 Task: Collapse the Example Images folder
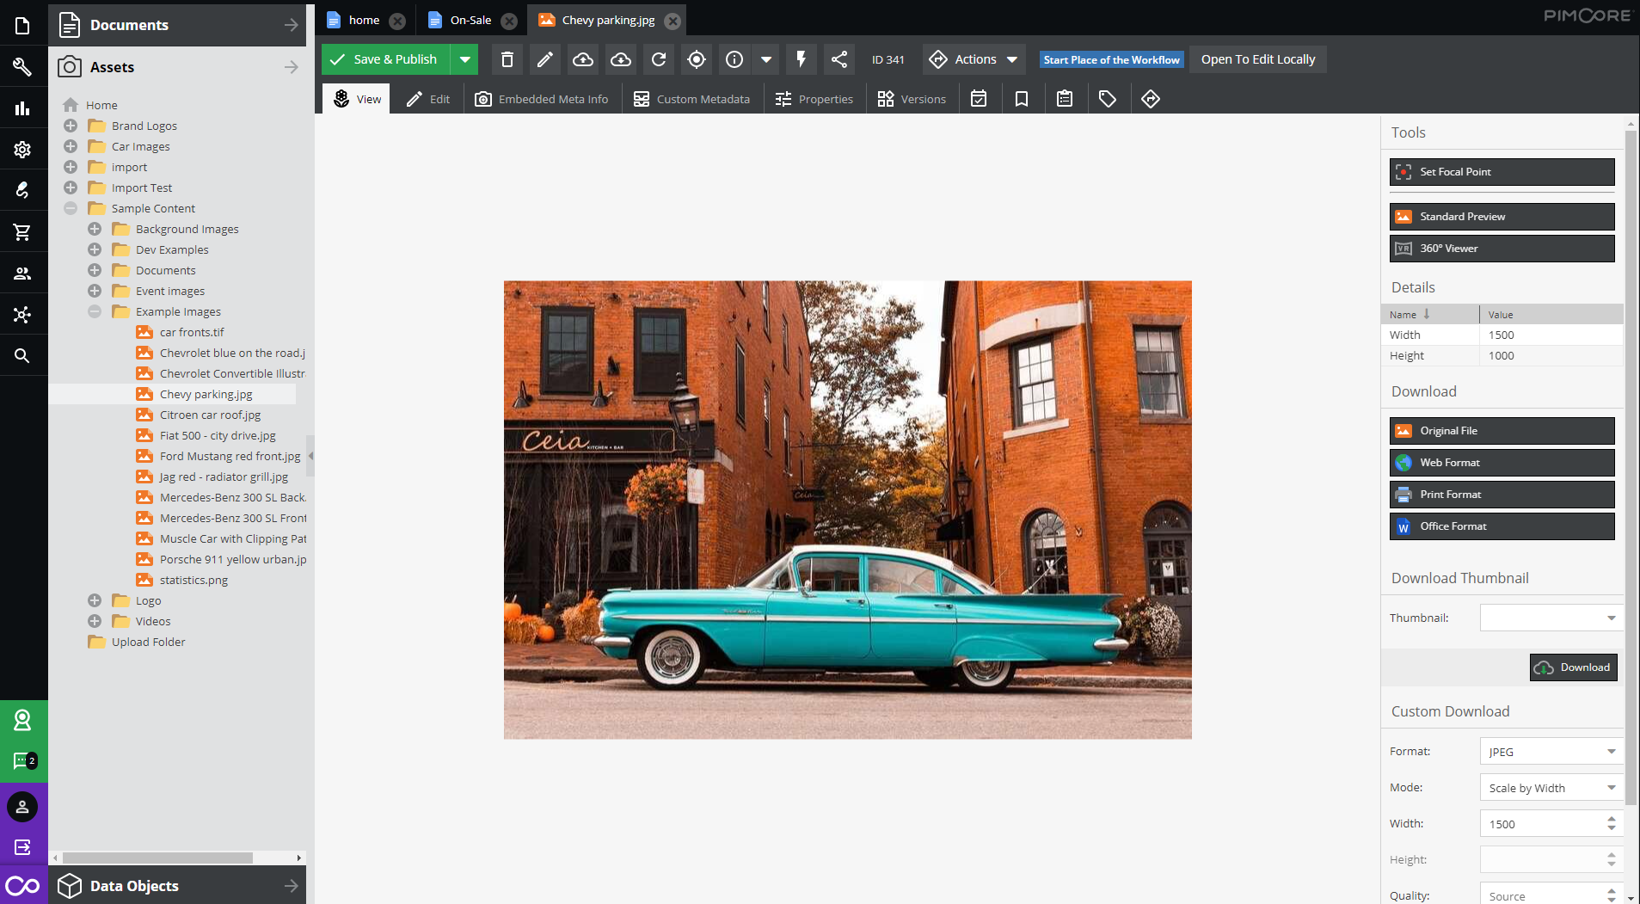coord(95,311)
